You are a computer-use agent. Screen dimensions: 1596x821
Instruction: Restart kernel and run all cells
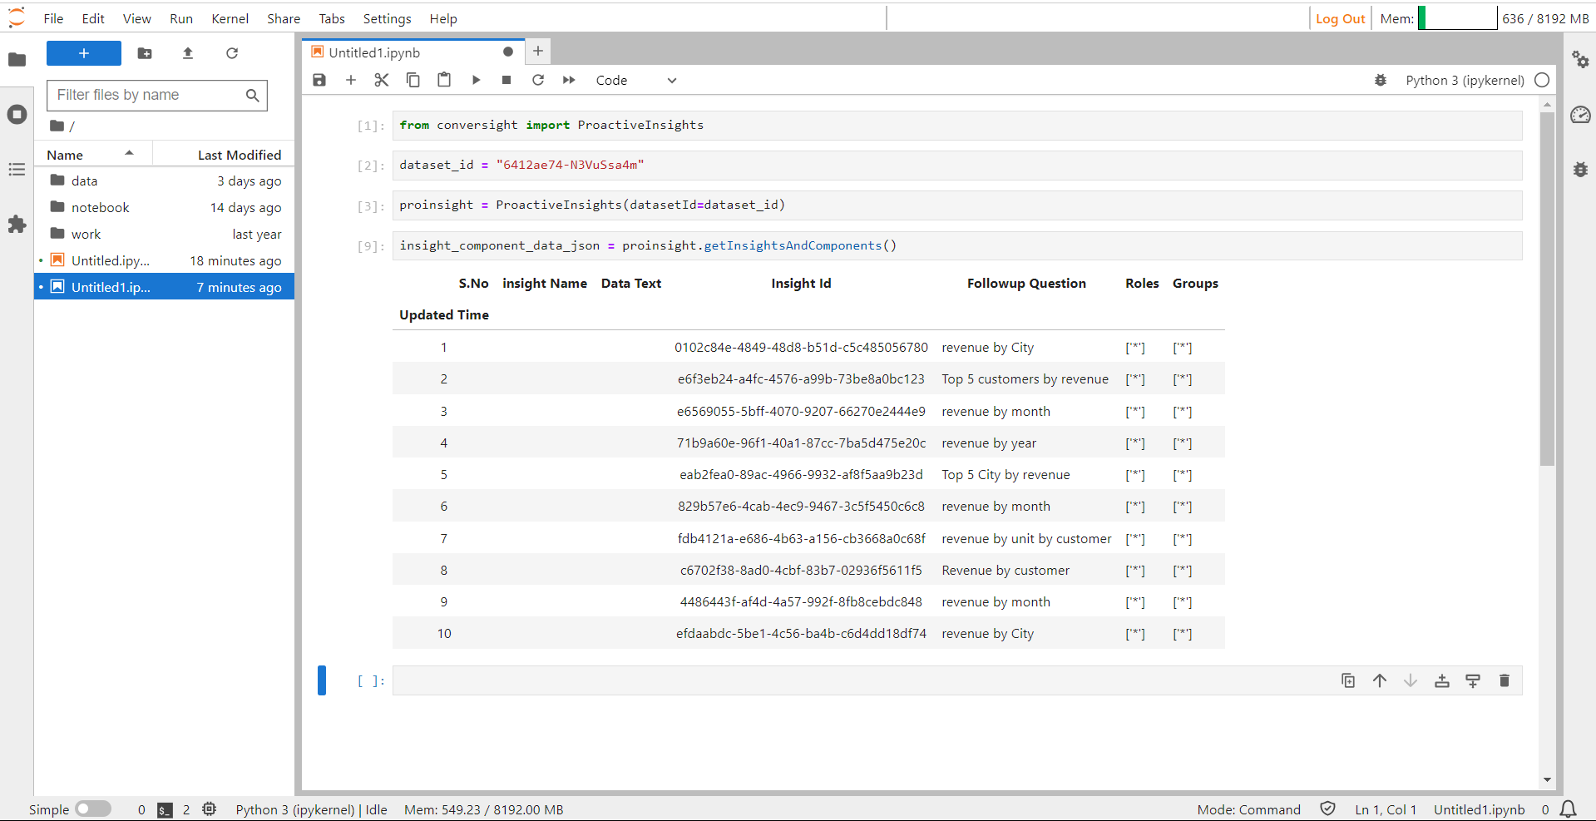(x=569, y=80)
